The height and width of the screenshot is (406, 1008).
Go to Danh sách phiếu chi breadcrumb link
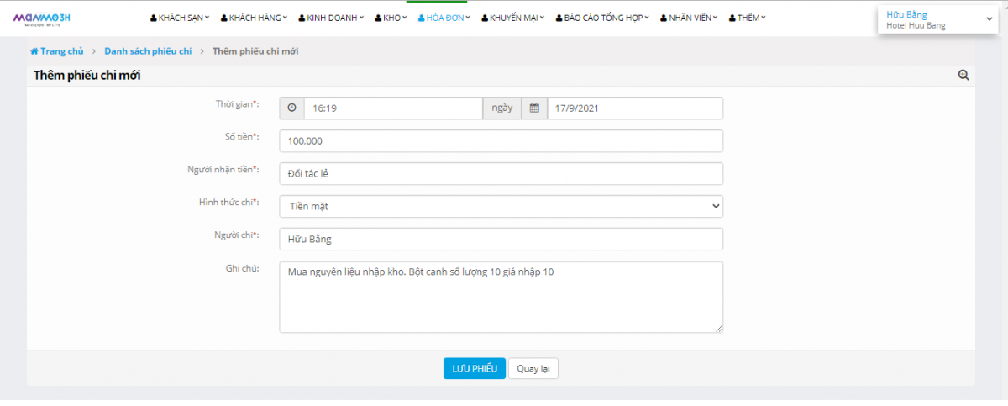(x=148, y=52)
